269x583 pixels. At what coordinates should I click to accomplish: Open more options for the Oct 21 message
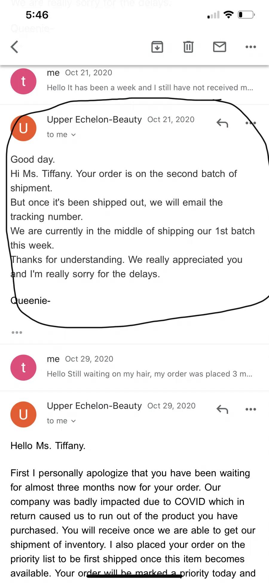click(x=250, y=123)
